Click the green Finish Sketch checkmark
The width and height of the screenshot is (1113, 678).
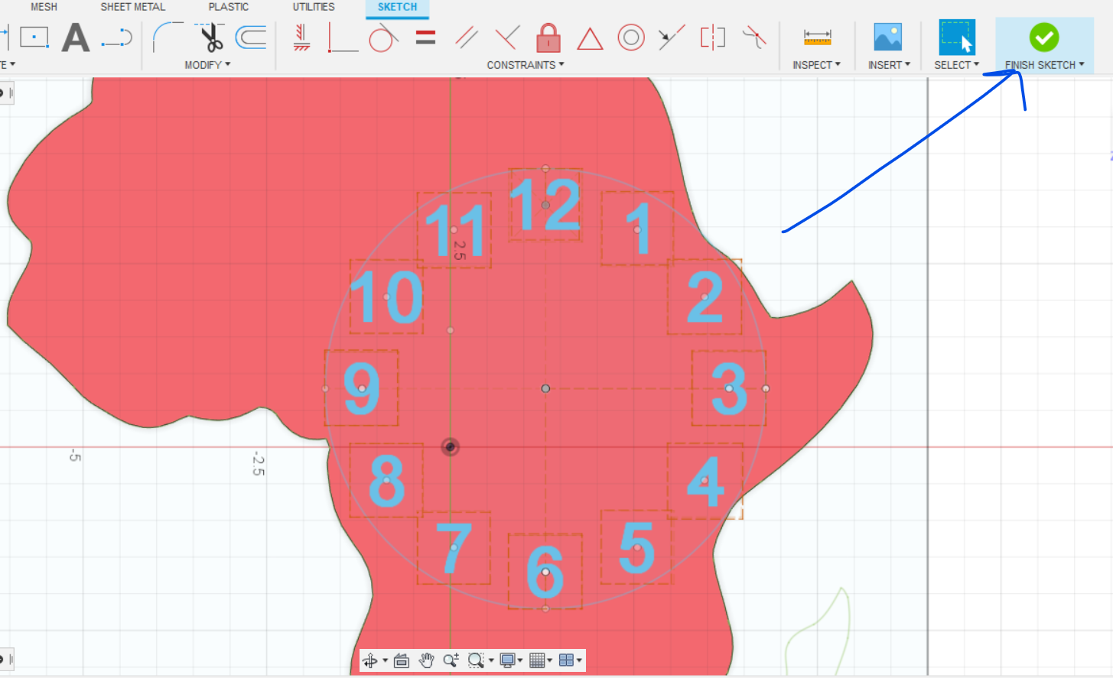coord(1044,37)
